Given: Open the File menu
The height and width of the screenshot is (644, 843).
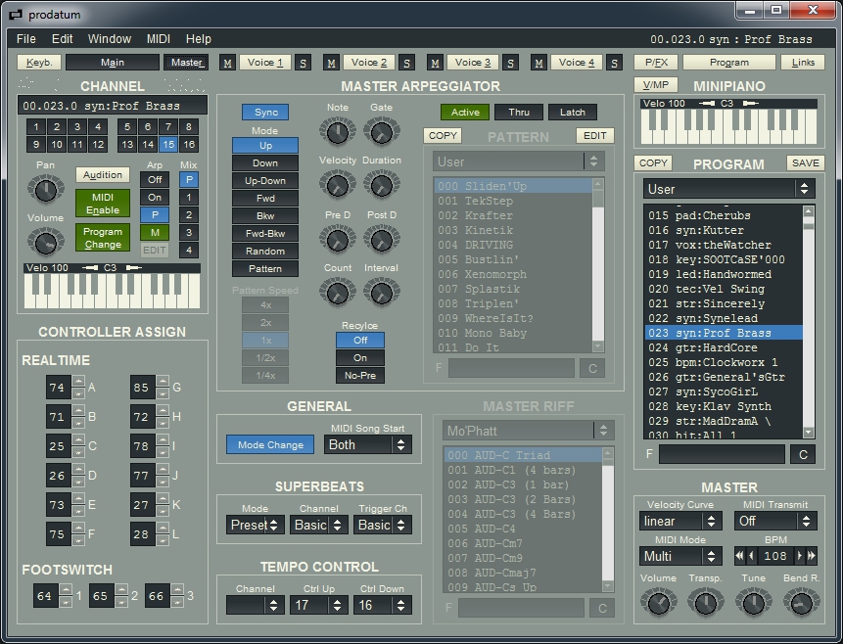Looking at the screenshot, I should (x=25, y=39).
